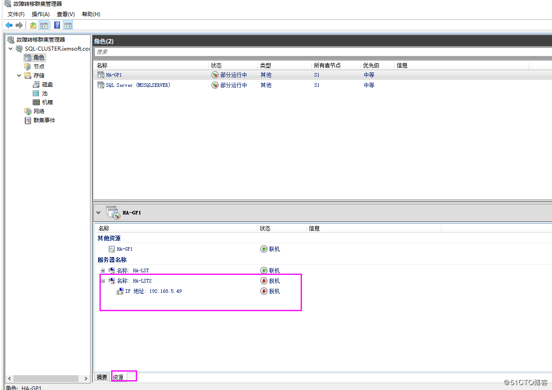This screenshot has width=552, height=390.
Task: Toggle the console tree show/hide toolbar icon
Action: click(43, 25)
